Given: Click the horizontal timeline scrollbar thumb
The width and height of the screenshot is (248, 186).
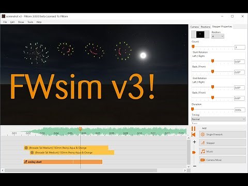Looking at the screenshot, I should 81,171.
